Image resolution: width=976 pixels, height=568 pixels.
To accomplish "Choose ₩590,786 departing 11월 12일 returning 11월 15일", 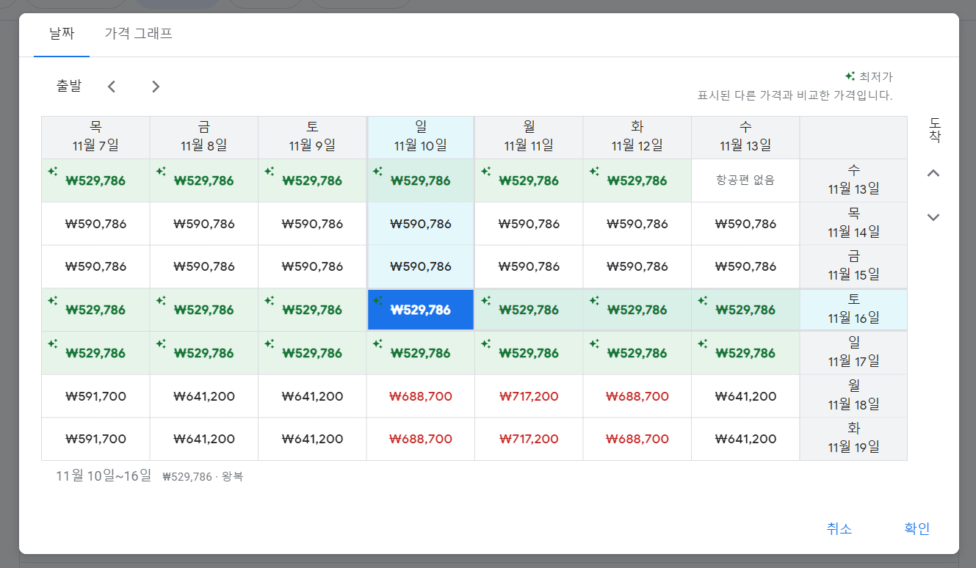I will [x=637, y=266].
